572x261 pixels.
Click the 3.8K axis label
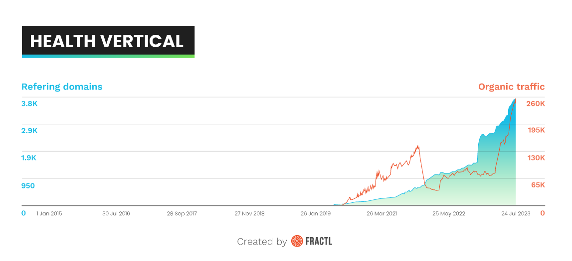tap(29, 103)
